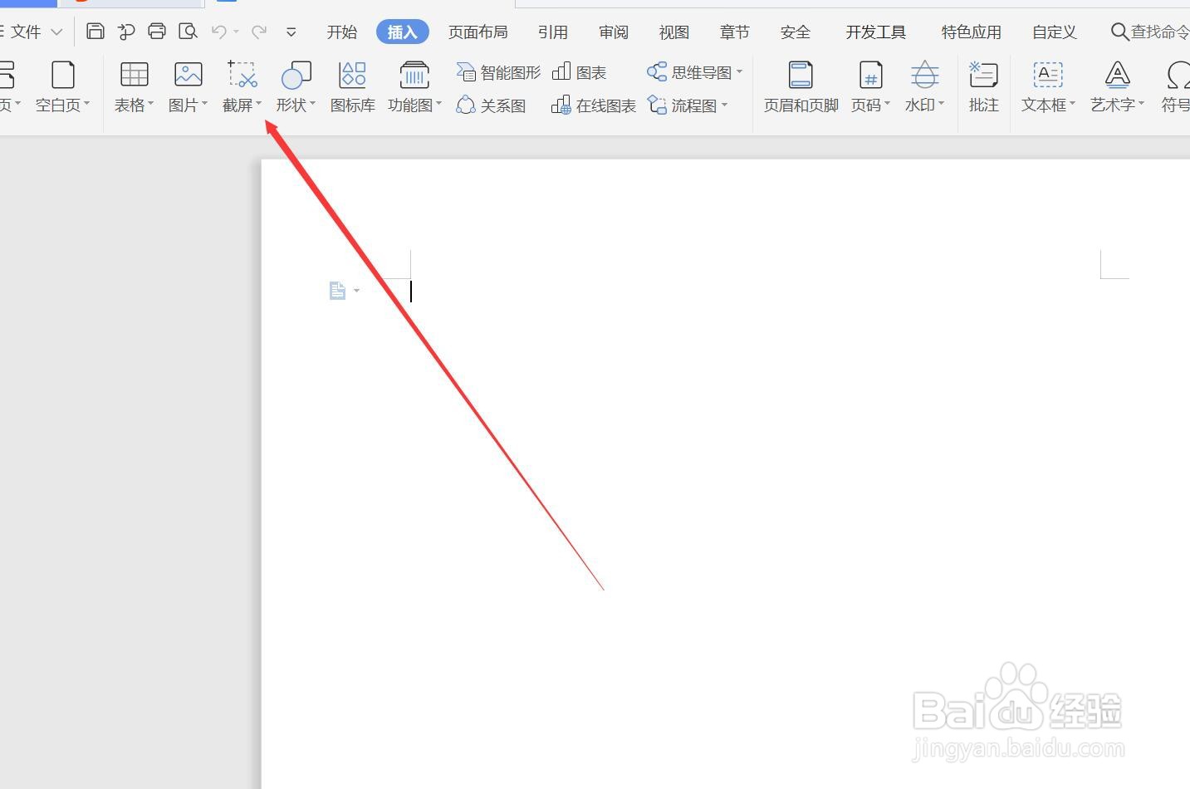Click the Save icon in quick toolbar
Screen dimensions: 1190x789
tap(95, 32)
